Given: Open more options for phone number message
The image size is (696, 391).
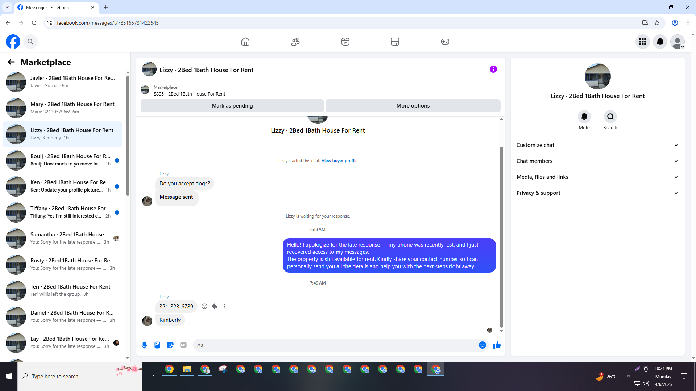Looking at the screenshot, I should (225, 306).
